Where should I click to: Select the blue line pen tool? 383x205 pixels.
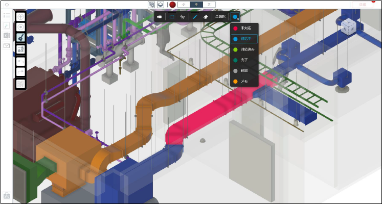195,17
